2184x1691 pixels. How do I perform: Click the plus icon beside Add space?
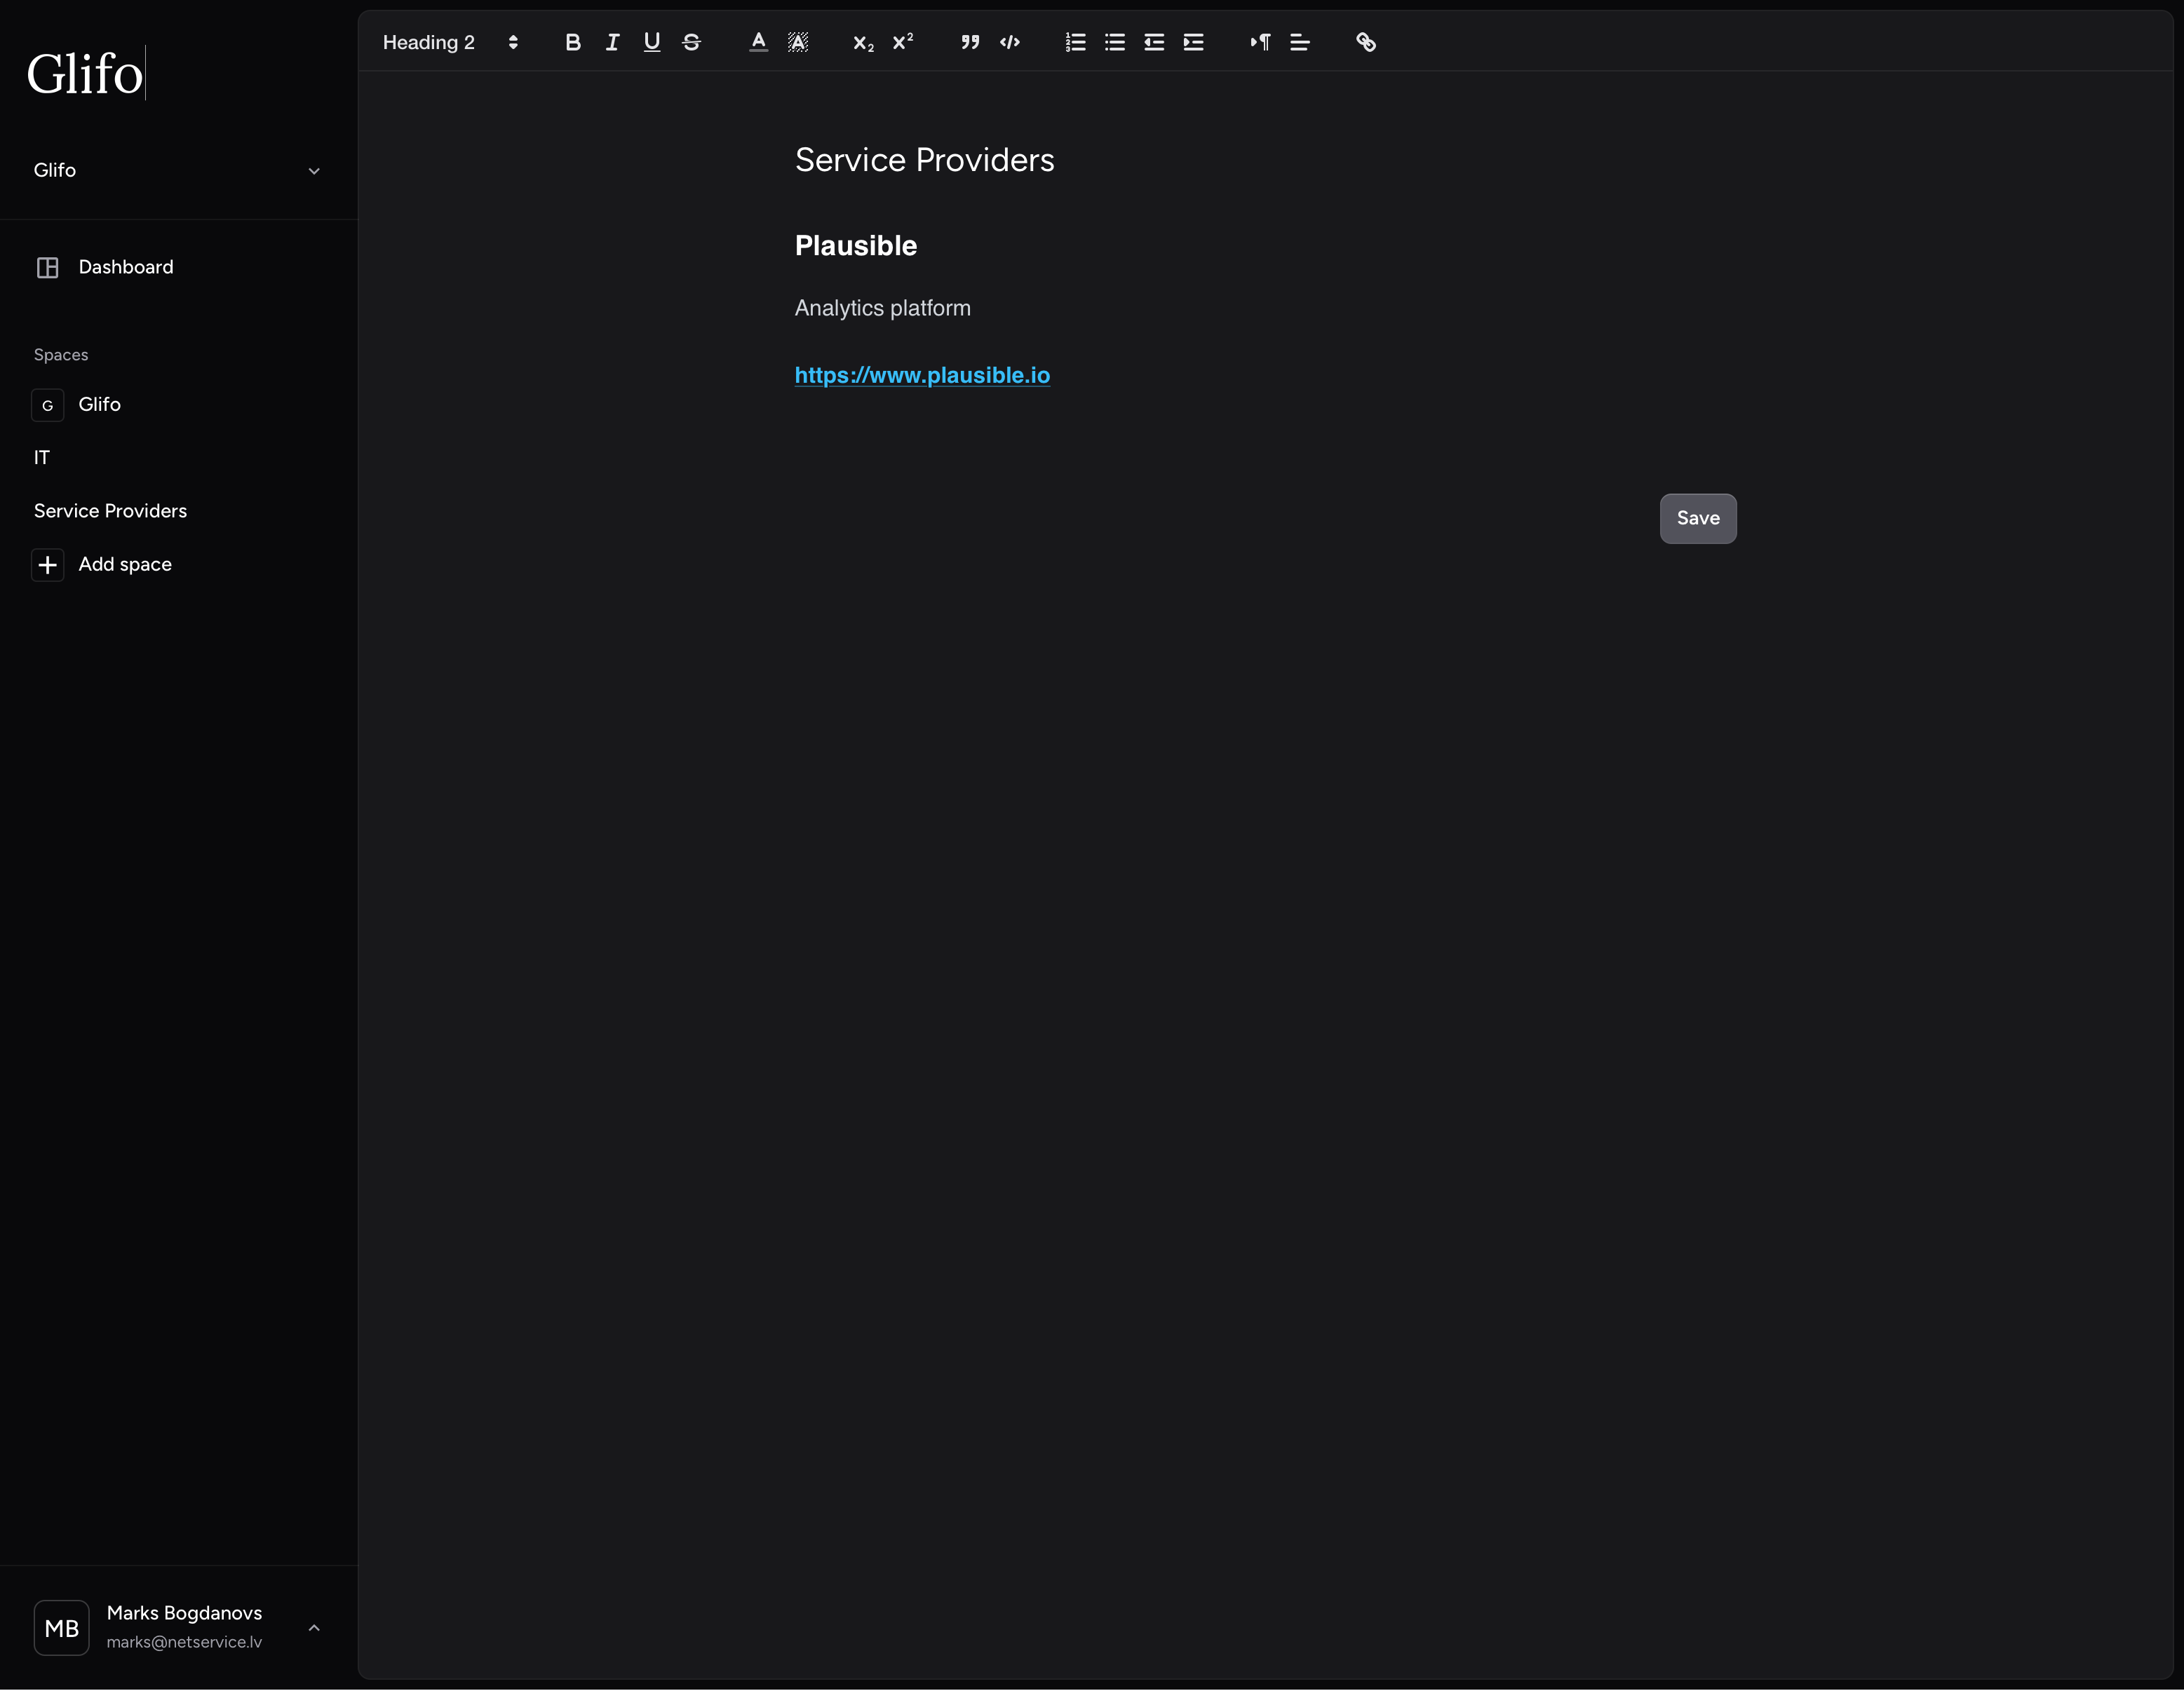coord(47,564)
